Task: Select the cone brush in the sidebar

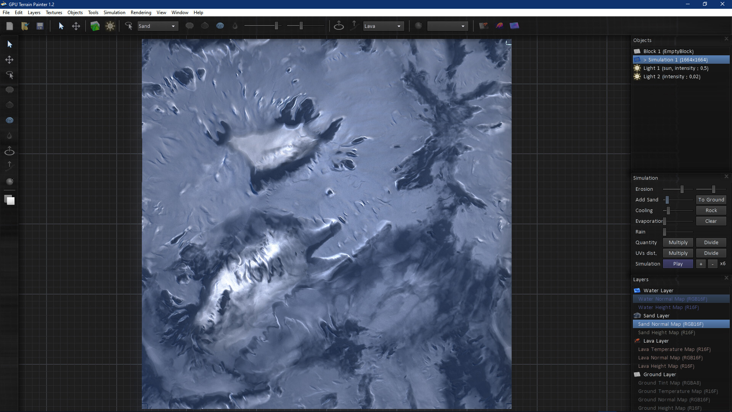Action: point(9,105)
